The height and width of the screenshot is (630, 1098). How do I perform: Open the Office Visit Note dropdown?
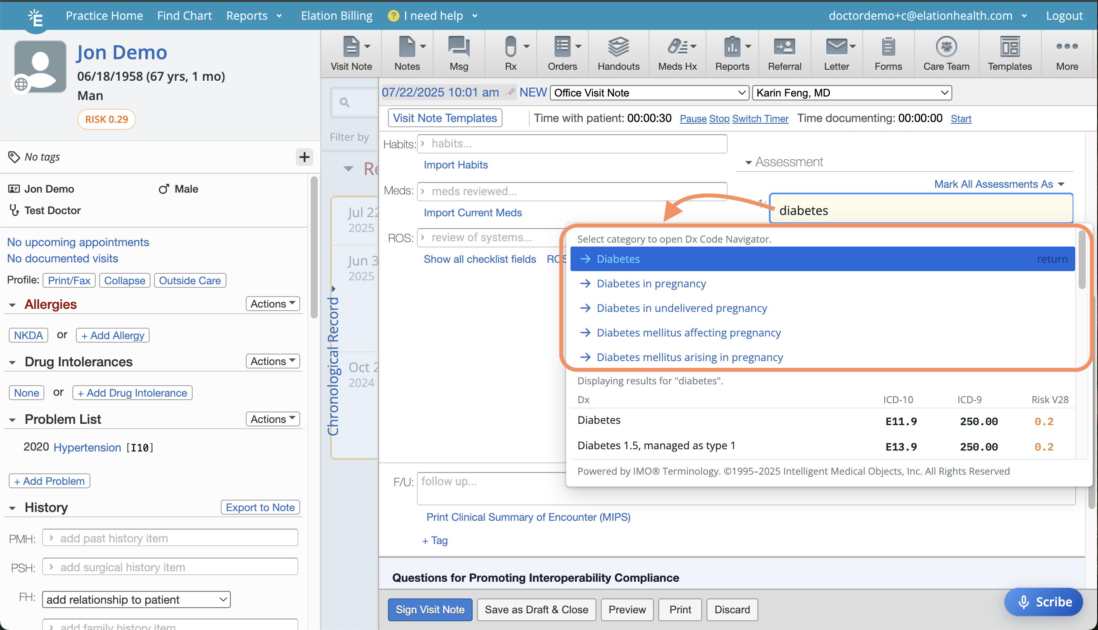(x=649, y=93)
